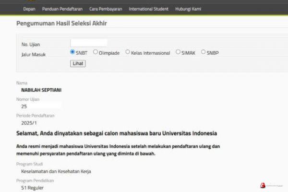Go to Panduan Pendaftaran page
The width and height of the screenshot is (288, 192).
[x=63, y=9]
